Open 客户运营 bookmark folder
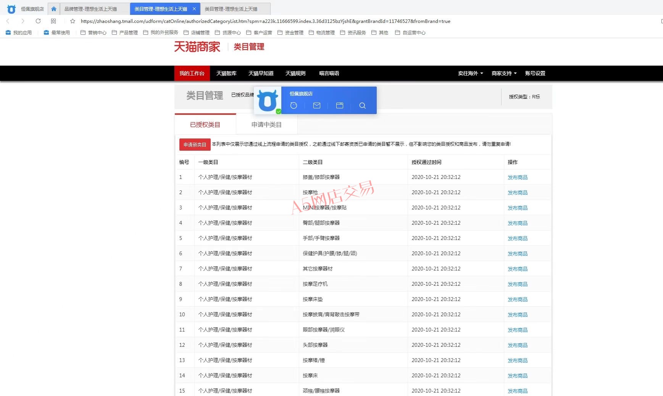 [x=259, y=33]
